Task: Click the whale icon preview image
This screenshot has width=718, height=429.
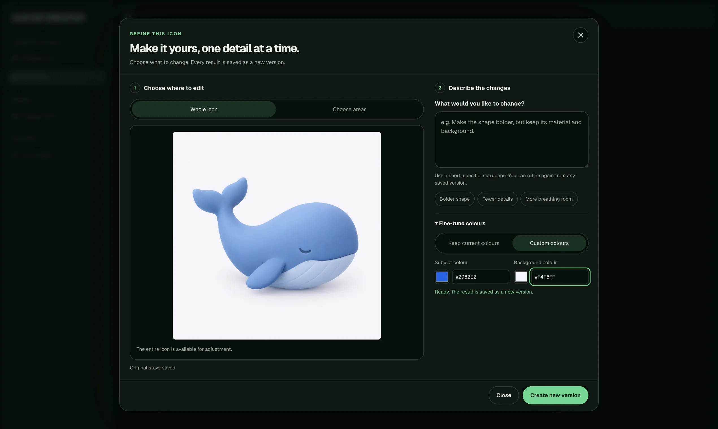Action: pyautogui.click(x=276, y=236)
